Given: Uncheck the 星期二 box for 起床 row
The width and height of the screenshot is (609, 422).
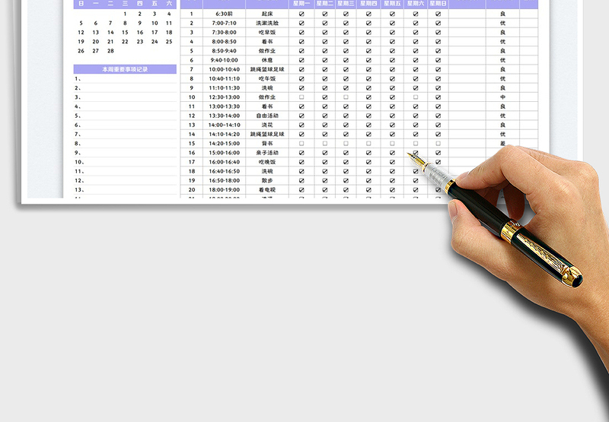Looking at the screenshot, I should pyautogui.click(x=324, y=14).
